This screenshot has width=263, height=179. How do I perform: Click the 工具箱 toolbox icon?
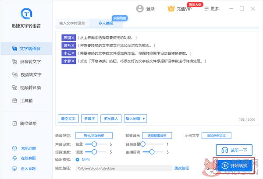(14, 101)
